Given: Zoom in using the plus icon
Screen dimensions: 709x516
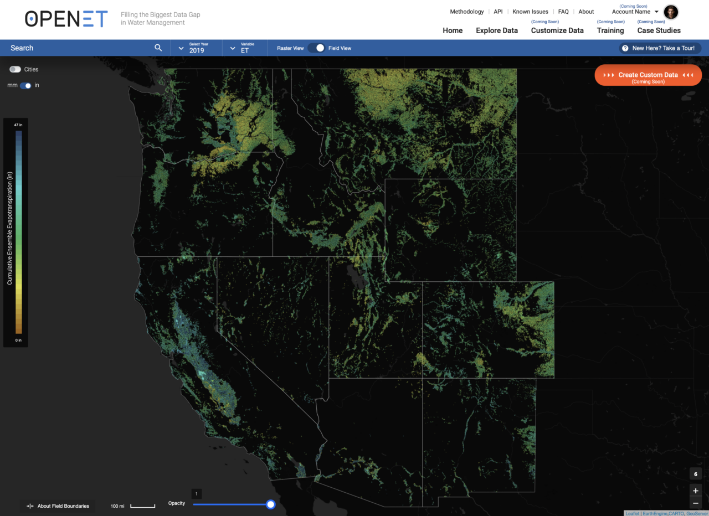Looking at the screenshot, I should [695, 491].
